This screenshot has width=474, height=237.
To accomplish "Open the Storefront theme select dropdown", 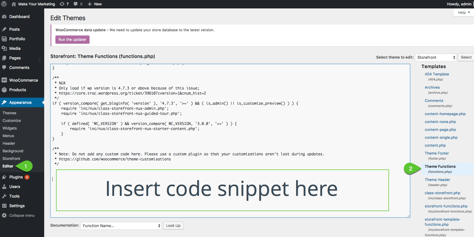I will tap(435, 57).
